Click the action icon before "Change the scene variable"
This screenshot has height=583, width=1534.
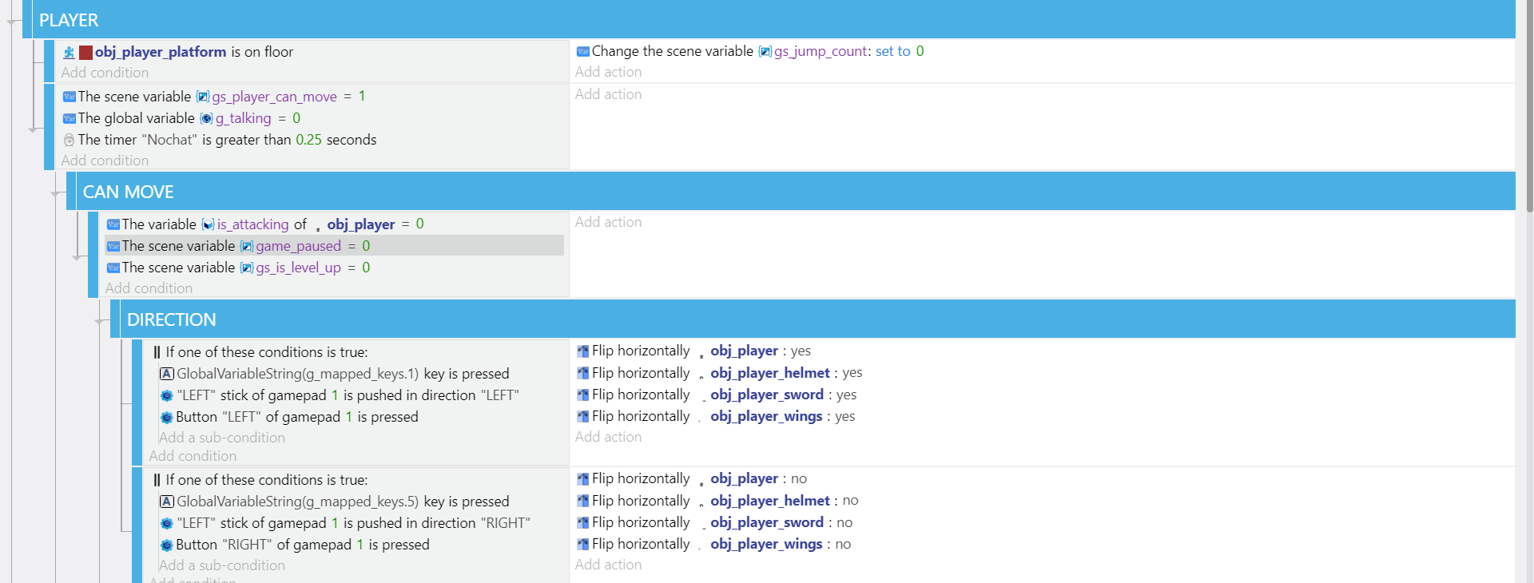(x=583, y=52)
